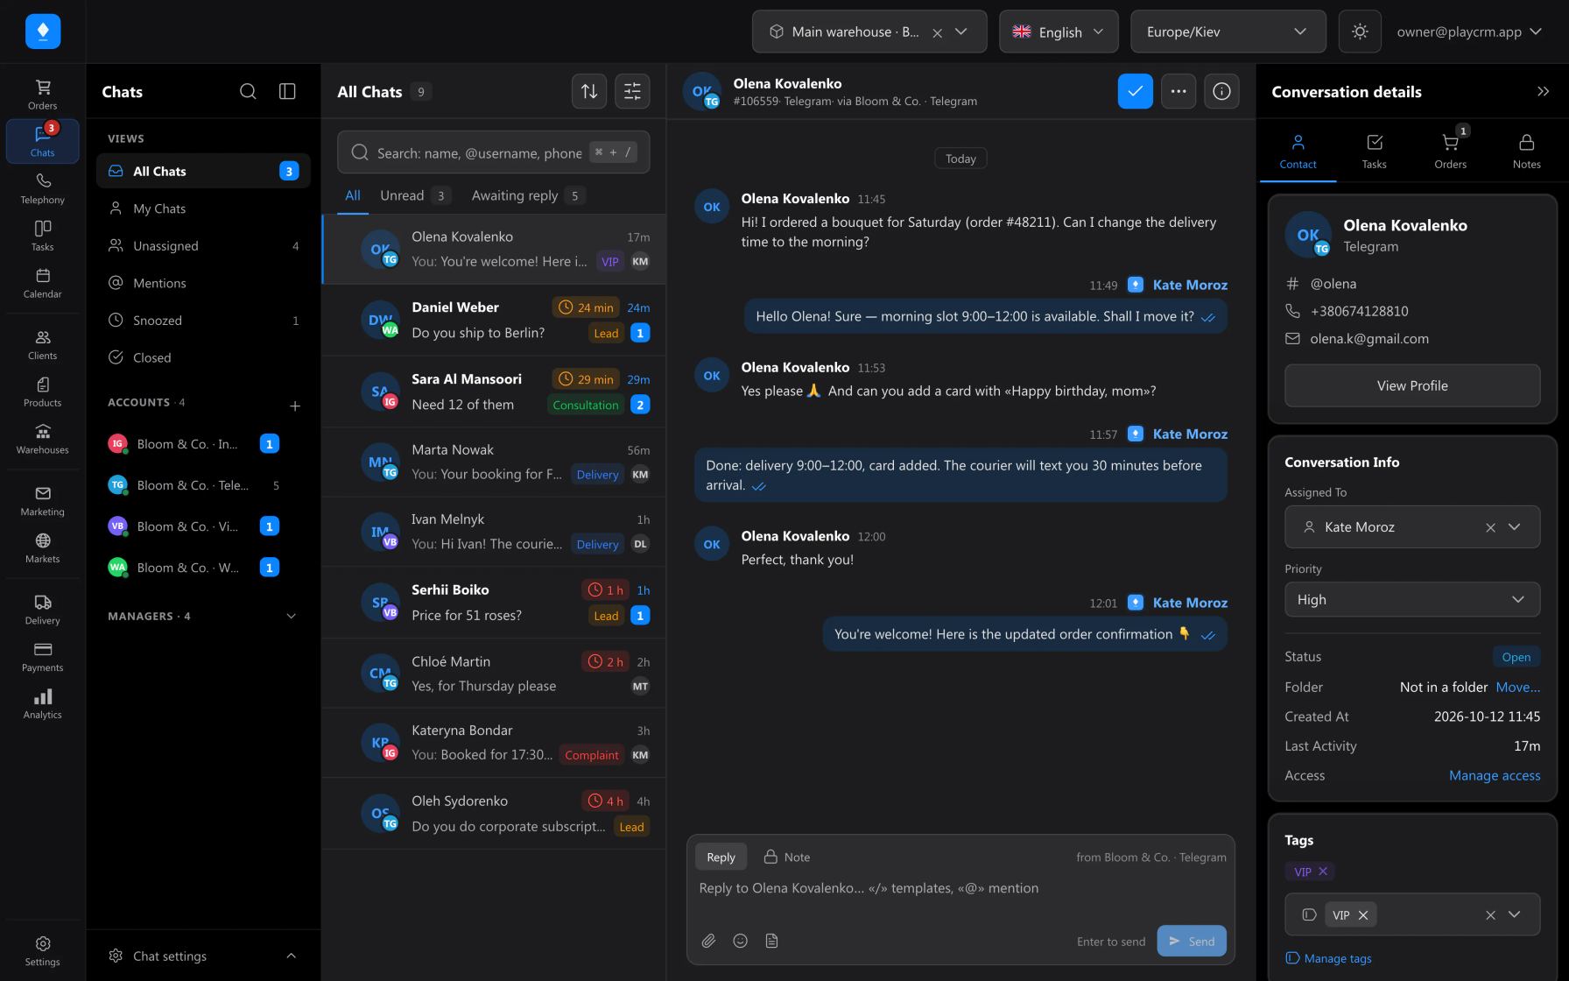The image size is (1569, 981).
Task: Open Telephony in the sidebar
Action: (42, 188)
